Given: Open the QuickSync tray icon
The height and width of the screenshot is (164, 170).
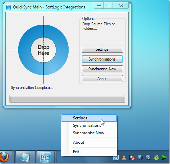Looking at the screenshot, I should click(116, 158).
